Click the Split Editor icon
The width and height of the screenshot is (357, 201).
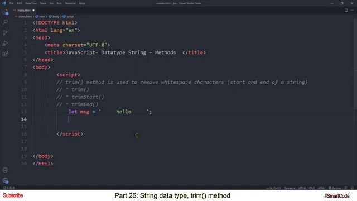pos(346,10)
